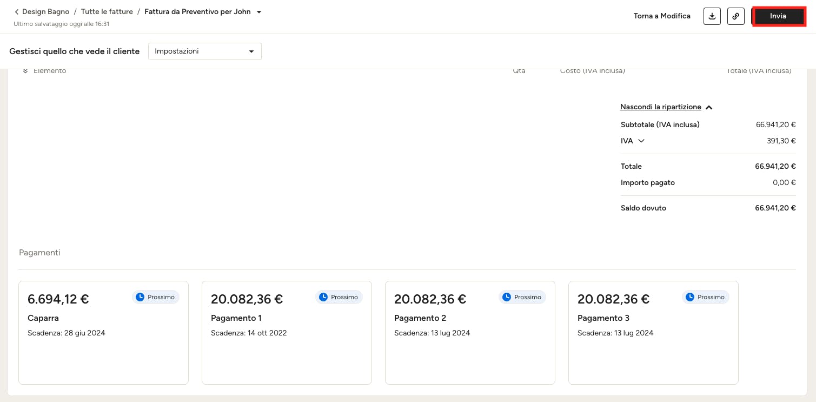Click the Prossimo badge on Pagamento 1
Image resolution: width=816 pixels, height=402 pixels.
pyautogui.click(x=339, y=297)
